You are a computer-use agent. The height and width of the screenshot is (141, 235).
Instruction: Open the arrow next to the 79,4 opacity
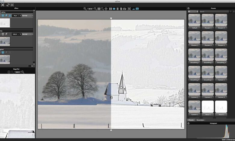[20, 16]
